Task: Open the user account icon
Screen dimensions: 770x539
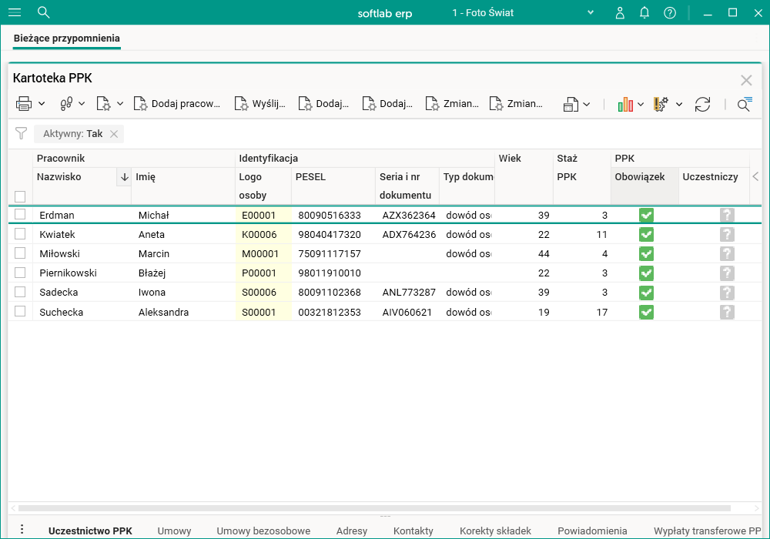Action: 620,12
